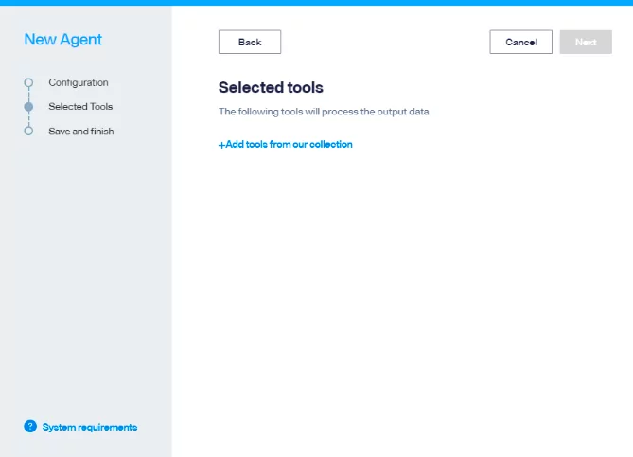
Task: Cancel the new agent setup
Action: [520, 42]
